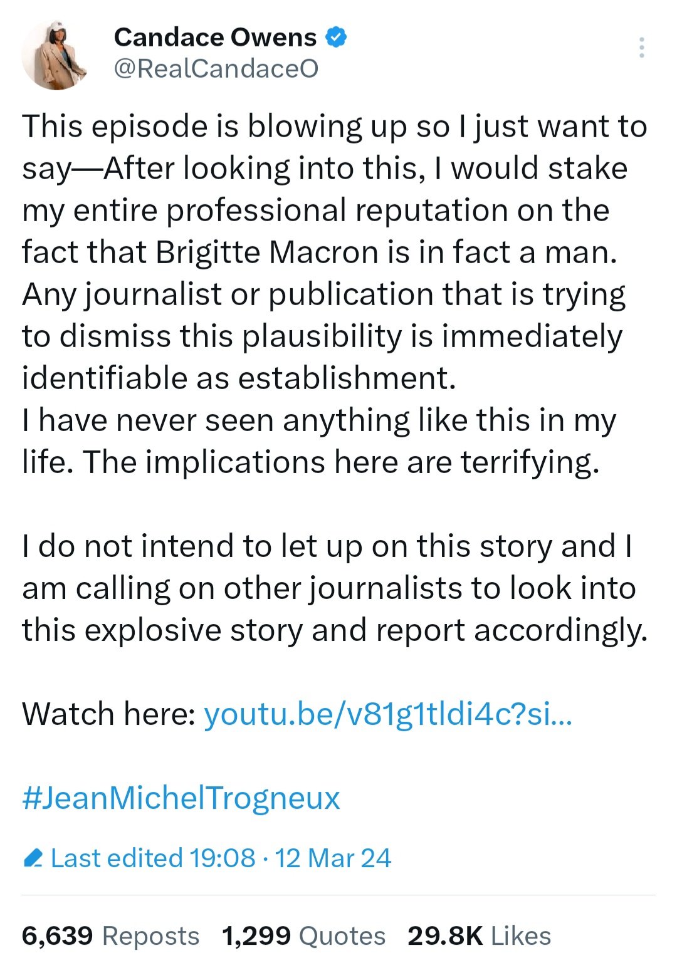Viewport: 677px width, 963px height.
Task: Click the "identifiable as establishment" line
Action: [238, 378]
